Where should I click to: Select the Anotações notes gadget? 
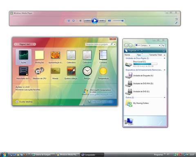40,57
